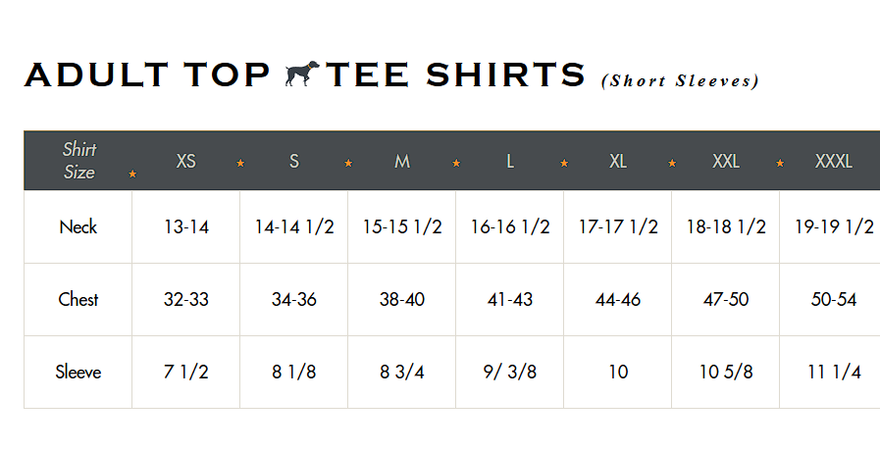This screenshot has width=880, height=449.
Task: Select the XXL column header
Action: 726,162
